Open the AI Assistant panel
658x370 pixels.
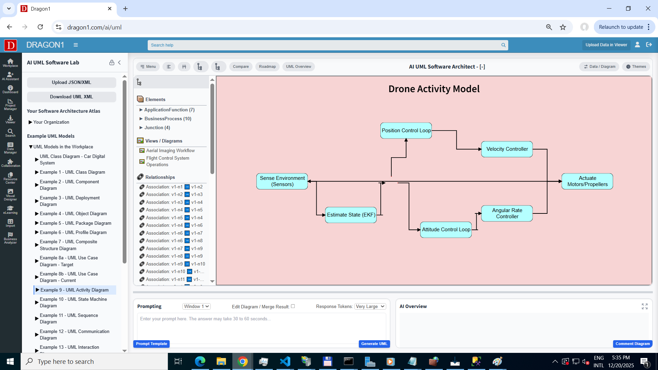tap(10, 76)
